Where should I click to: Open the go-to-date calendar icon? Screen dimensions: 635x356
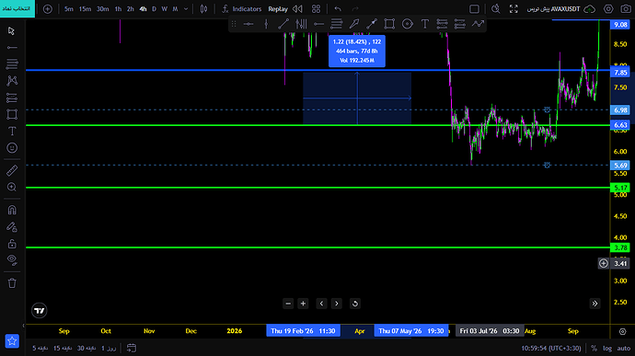pyautogui.click(x=132, y=348)
